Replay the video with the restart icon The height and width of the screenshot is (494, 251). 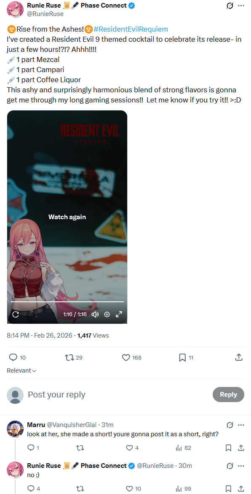click(15, 314)
